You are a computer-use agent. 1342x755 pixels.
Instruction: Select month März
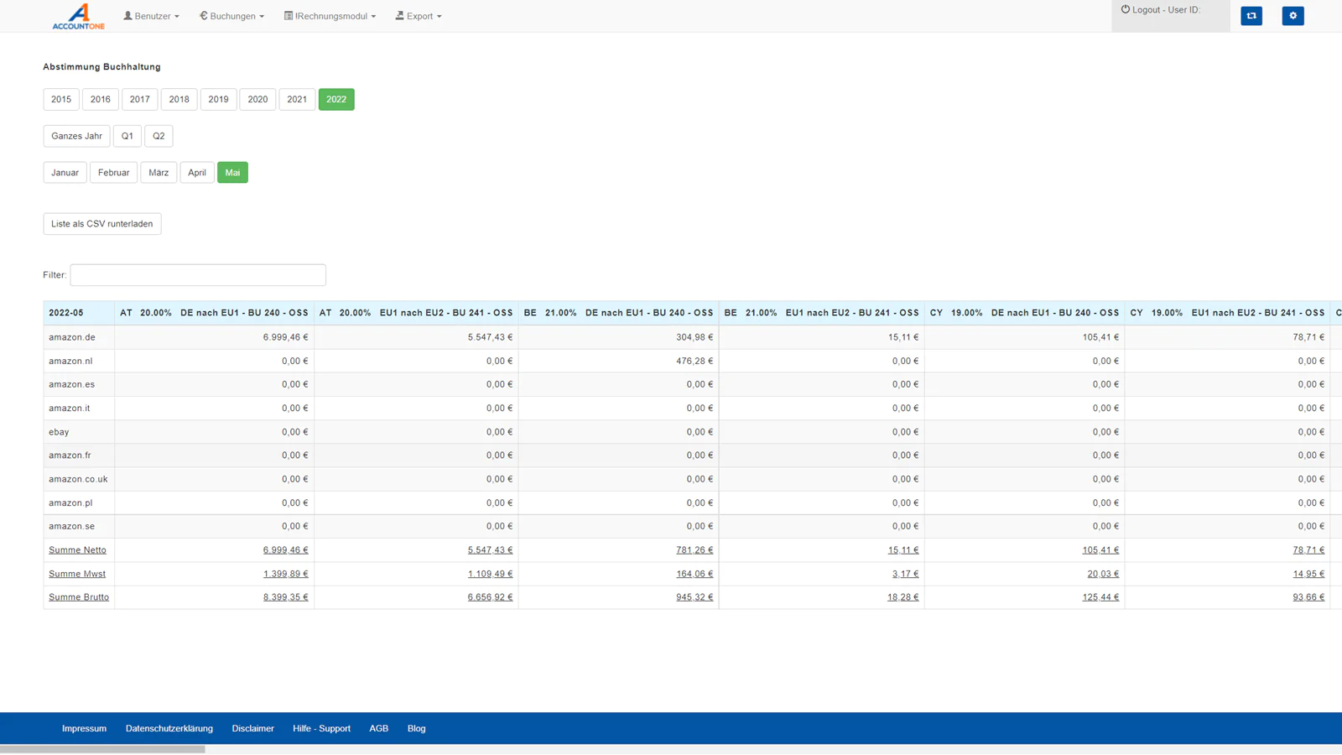click(159, 173)
